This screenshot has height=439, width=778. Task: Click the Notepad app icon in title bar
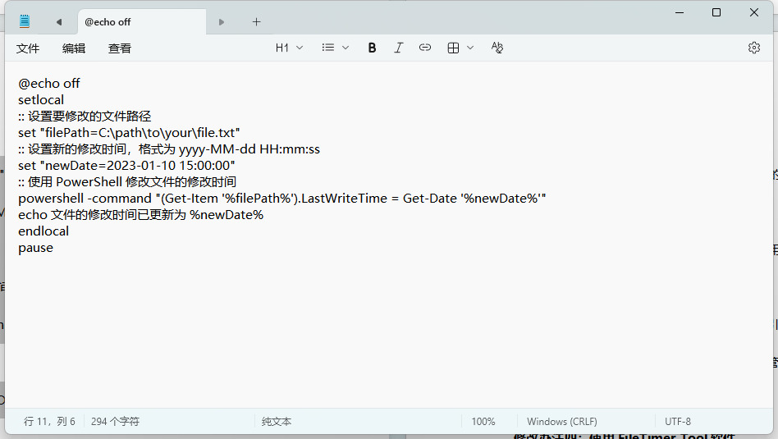click(25, 21)
